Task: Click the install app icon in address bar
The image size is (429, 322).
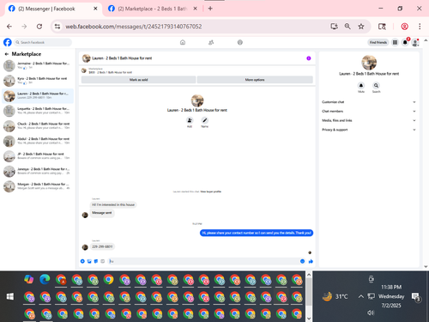Action: [x=334, y=27]
